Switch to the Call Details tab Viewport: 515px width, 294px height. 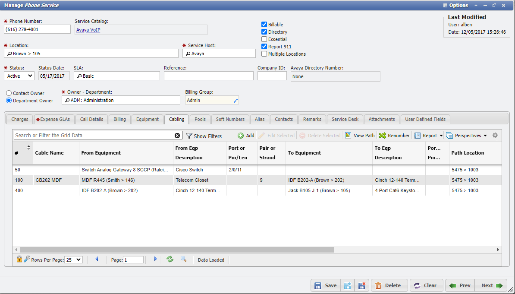[x=91, y=119]
